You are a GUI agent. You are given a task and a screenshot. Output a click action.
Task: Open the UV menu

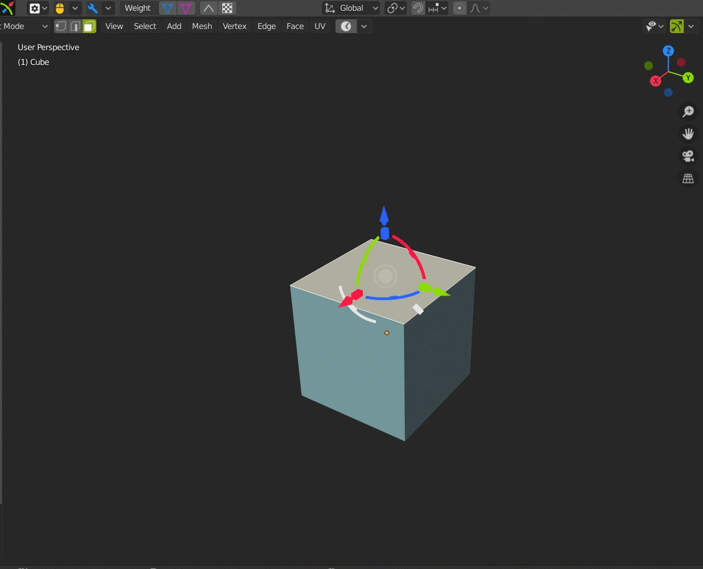tap(320, 26)
